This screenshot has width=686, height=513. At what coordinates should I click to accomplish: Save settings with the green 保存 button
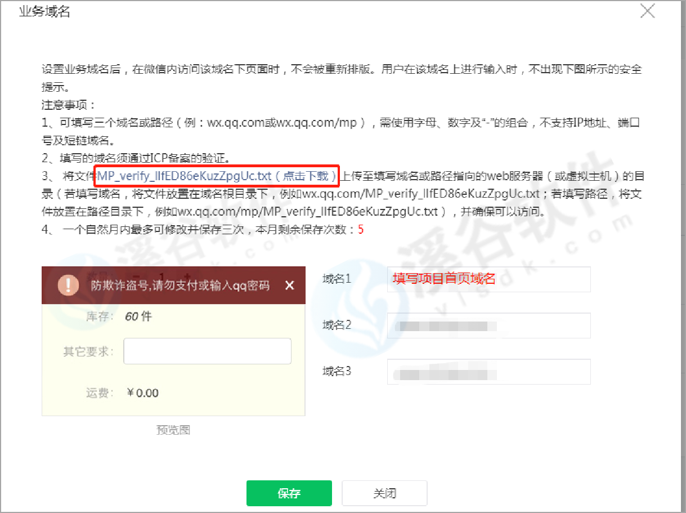(x=289, y=493)
